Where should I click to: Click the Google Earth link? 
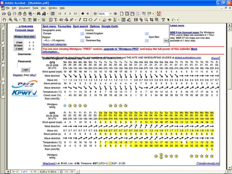point(110,26)
